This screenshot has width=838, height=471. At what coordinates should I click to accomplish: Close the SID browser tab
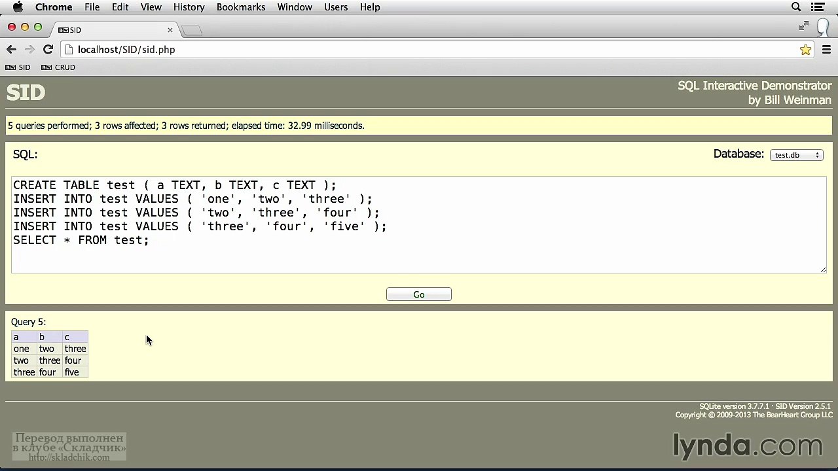point(170,30)
